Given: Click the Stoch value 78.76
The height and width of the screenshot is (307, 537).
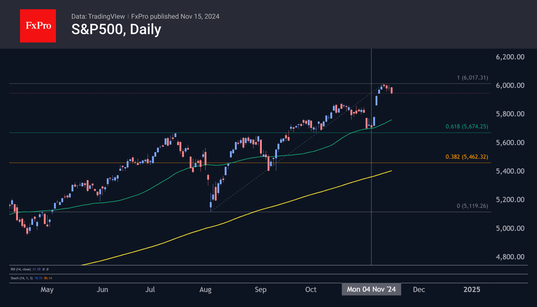Looking at the screenshot, I should (x=38, y=278).
